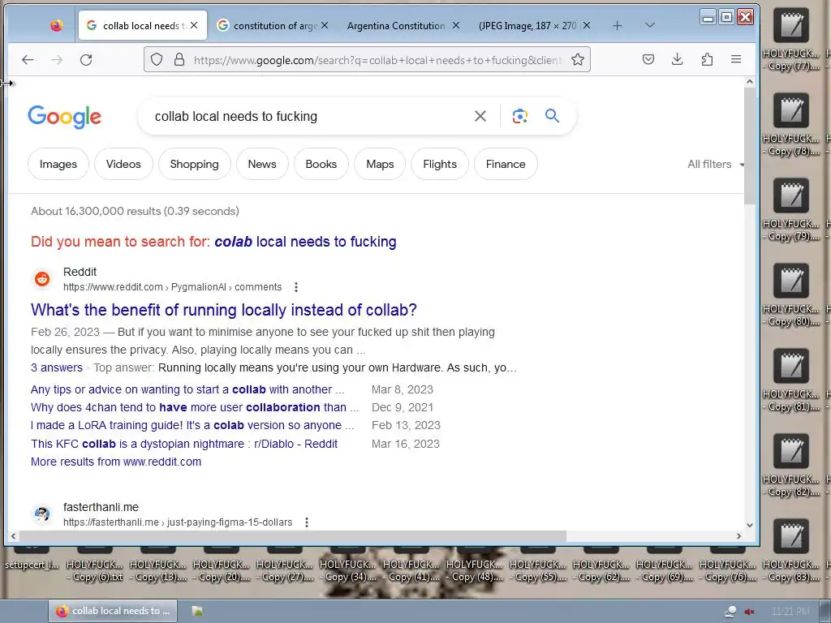Filter results by Images
Image resolution: width=831 pixels, height=623 pixels.
(x=58, y=164)
